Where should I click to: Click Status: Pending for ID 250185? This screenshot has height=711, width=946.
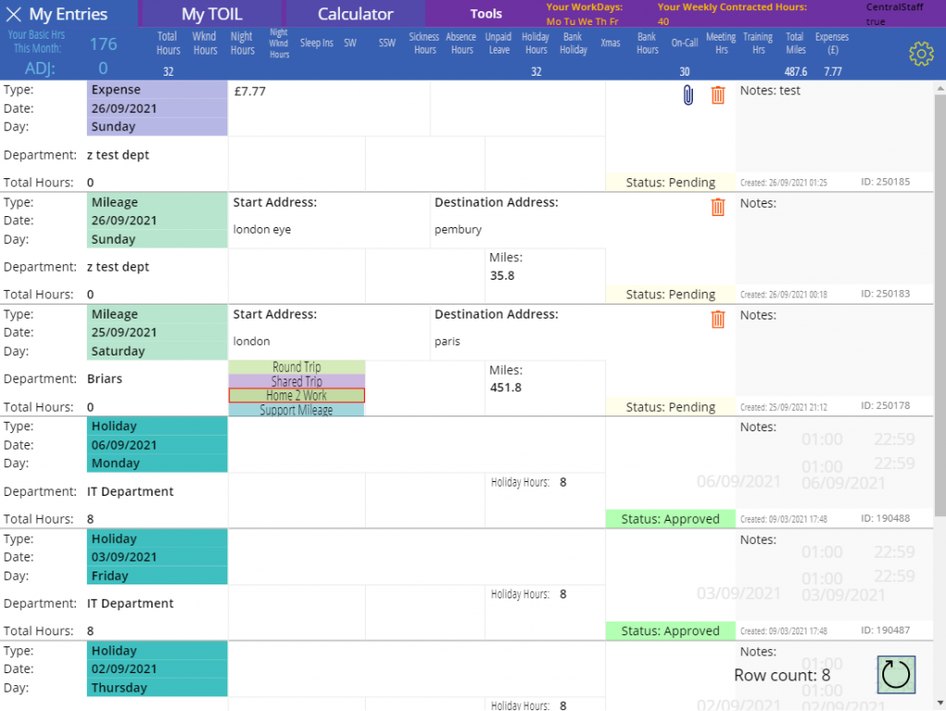click(671, 182)
